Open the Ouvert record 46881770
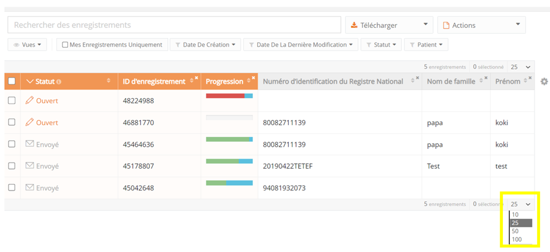This screenshot has width=550, height=252. pos(47,123)
